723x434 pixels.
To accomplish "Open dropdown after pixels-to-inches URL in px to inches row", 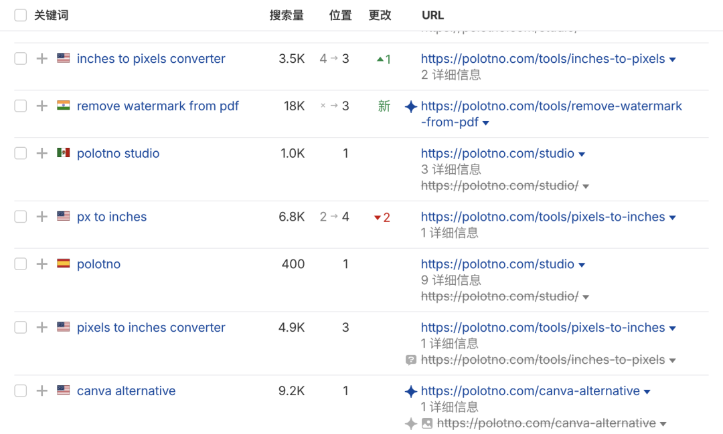I will coord(672,217).
